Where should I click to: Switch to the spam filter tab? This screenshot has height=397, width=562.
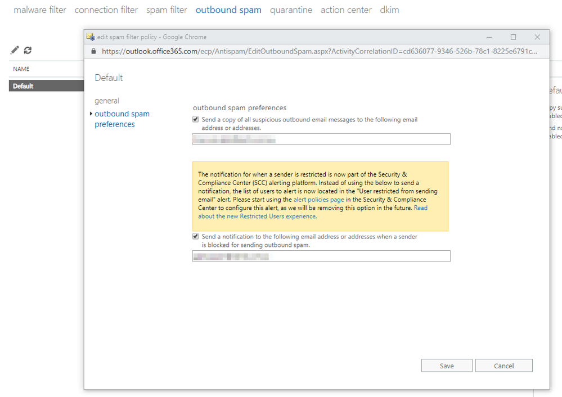pyautogui.click(x=167, y=10)
